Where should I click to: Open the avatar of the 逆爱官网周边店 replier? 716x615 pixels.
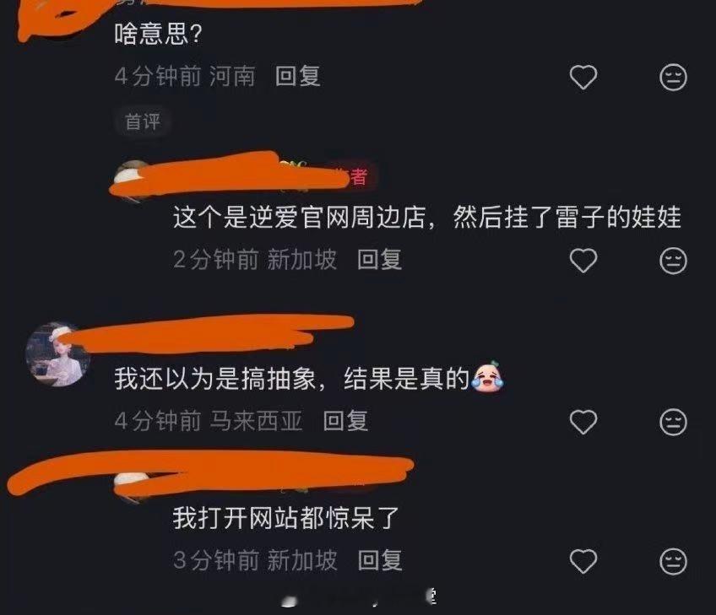pos(133,180)
